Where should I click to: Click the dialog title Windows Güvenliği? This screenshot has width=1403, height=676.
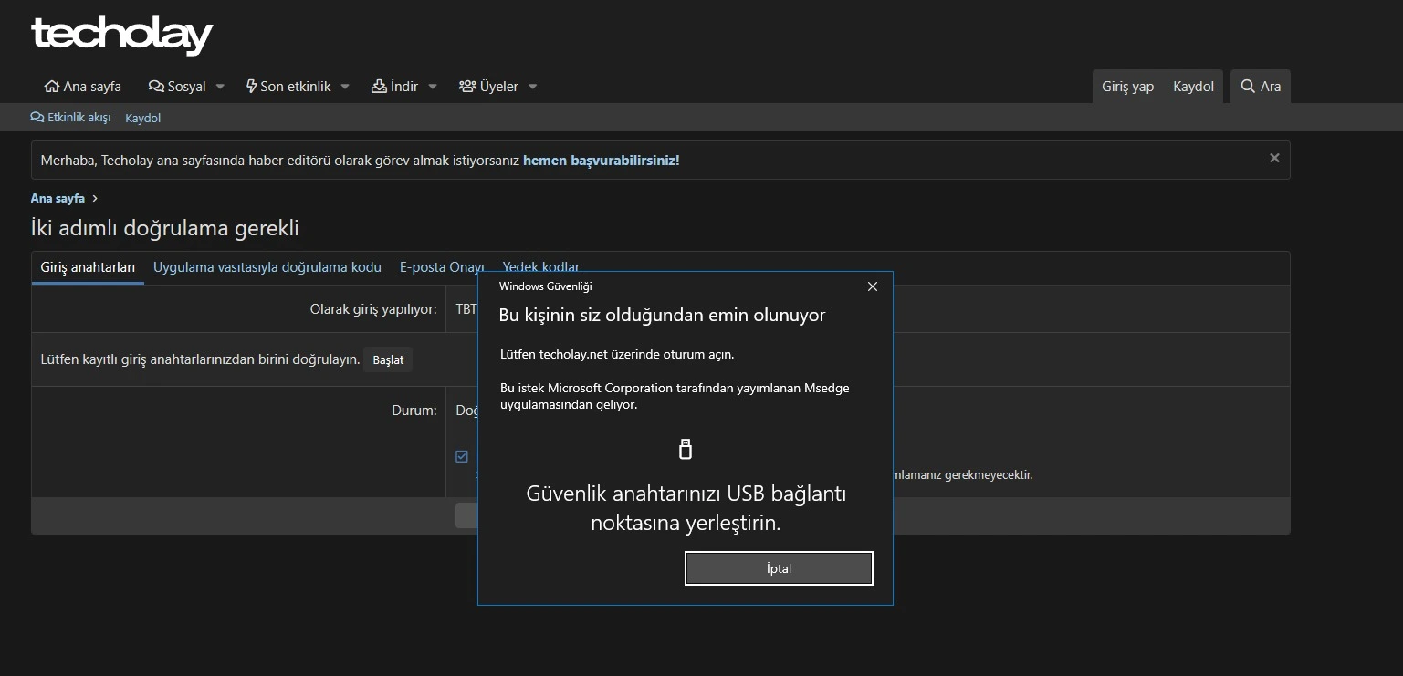545,286
